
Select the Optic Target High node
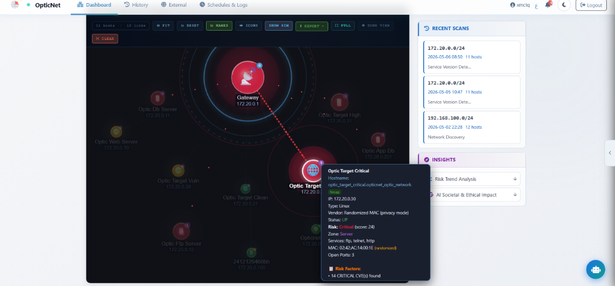(x=339, y=102)
